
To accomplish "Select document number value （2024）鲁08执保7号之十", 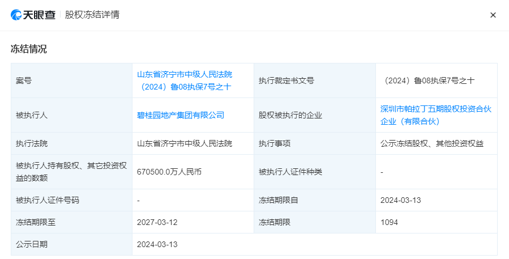I will (x=427, y=80).
